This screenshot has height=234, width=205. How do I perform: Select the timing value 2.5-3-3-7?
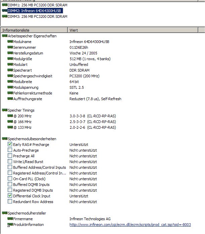click(77, 122)
